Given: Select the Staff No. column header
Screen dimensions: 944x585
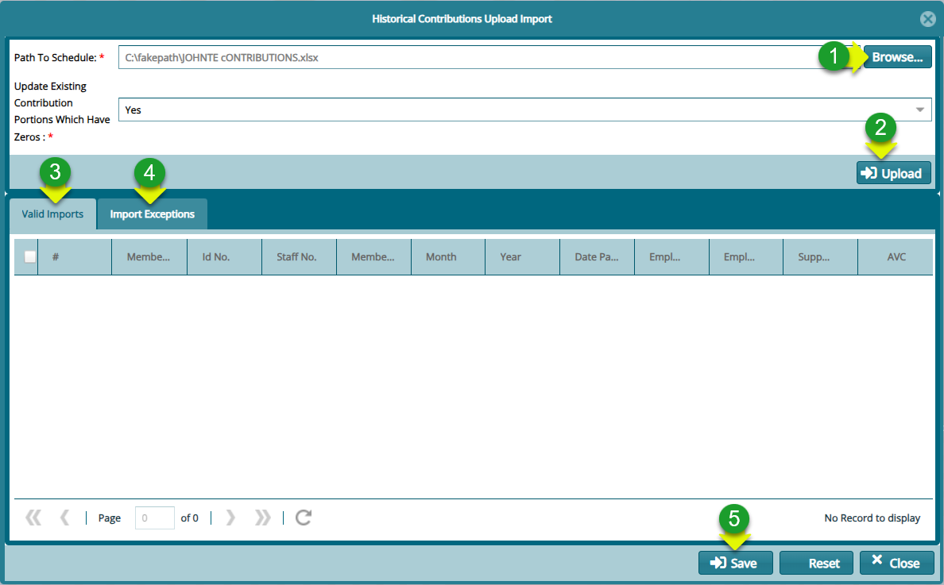Looking at the screenshot, I should tap(300, 256).
